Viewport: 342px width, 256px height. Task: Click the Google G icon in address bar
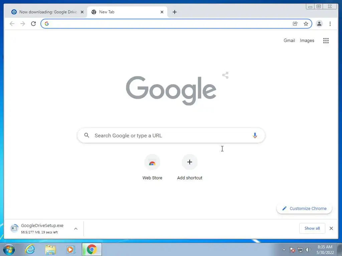point(47,24)
